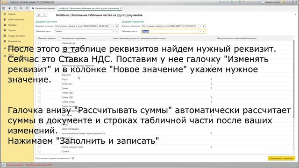Check the box for Сумма руч. row

(39, 84)
